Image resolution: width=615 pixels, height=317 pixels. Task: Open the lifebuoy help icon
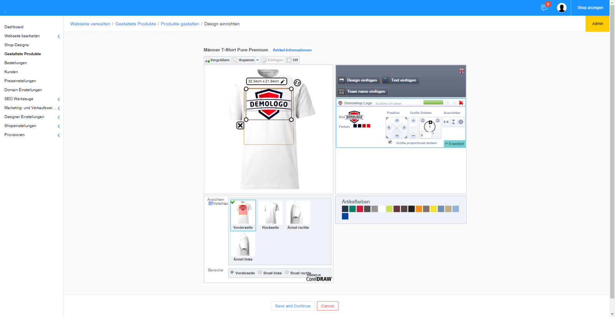(x=461, y=71)
